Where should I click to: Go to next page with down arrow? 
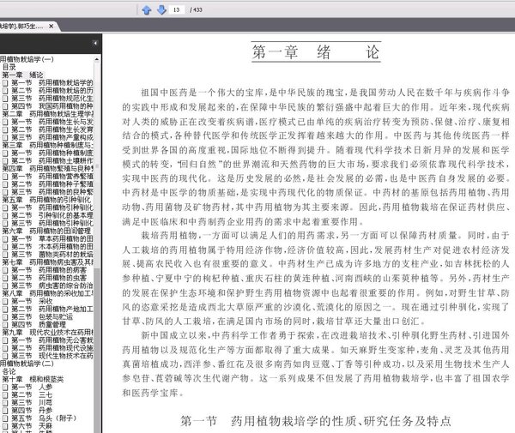click(159, 9)
